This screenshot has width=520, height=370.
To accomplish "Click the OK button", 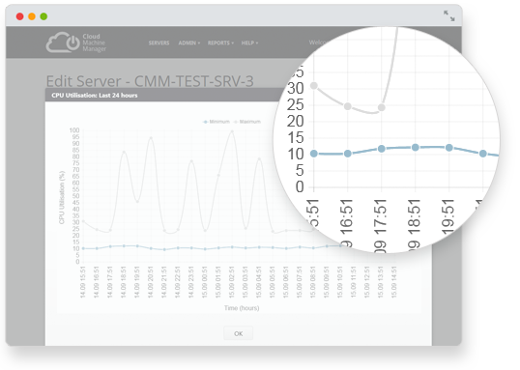I will pos(238,333).
